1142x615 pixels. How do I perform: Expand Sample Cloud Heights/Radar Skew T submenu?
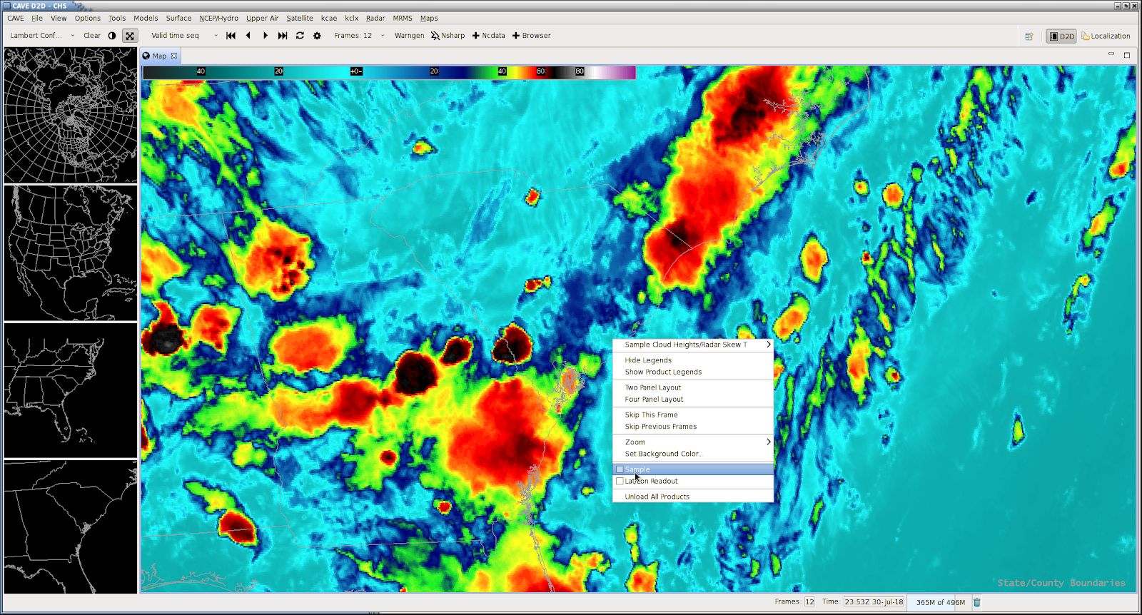pos(693,345)
